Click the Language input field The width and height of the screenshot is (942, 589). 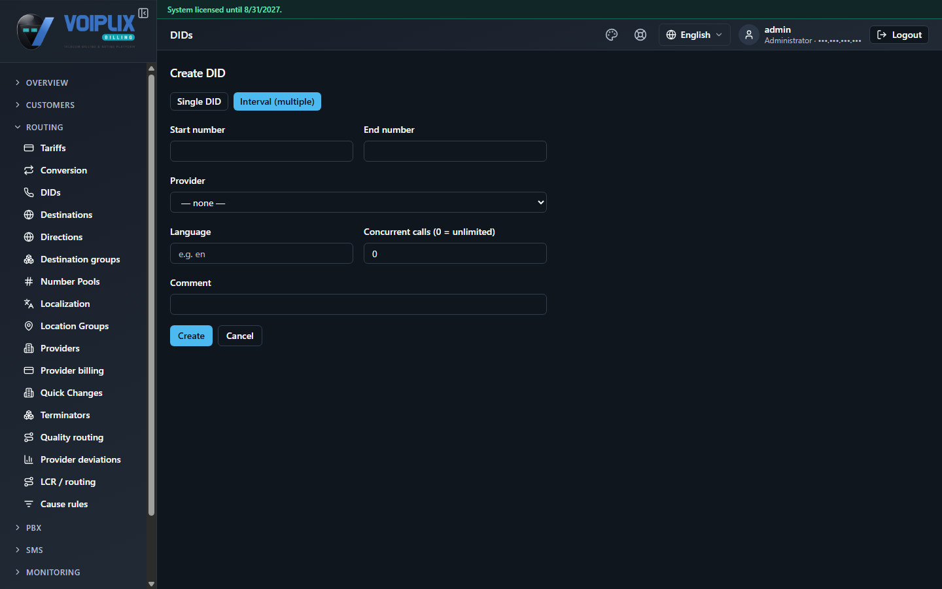[262, 253]
